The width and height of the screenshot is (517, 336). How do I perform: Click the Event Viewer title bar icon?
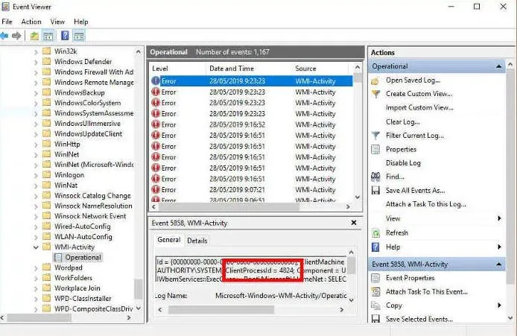[x=6, y=7]
